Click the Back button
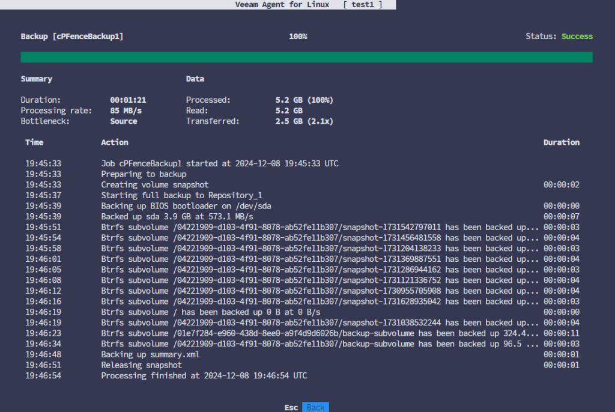The height and width of the screenshot is (412, 615). click(x=315, y=407)
